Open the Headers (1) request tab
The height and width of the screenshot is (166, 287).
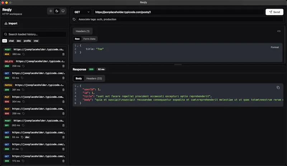tap(83, 31)
